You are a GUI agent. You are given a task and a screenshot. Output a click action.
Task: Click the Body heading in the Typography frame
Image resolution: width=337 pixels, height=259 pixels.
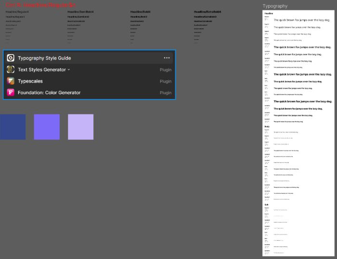(267, 126)
